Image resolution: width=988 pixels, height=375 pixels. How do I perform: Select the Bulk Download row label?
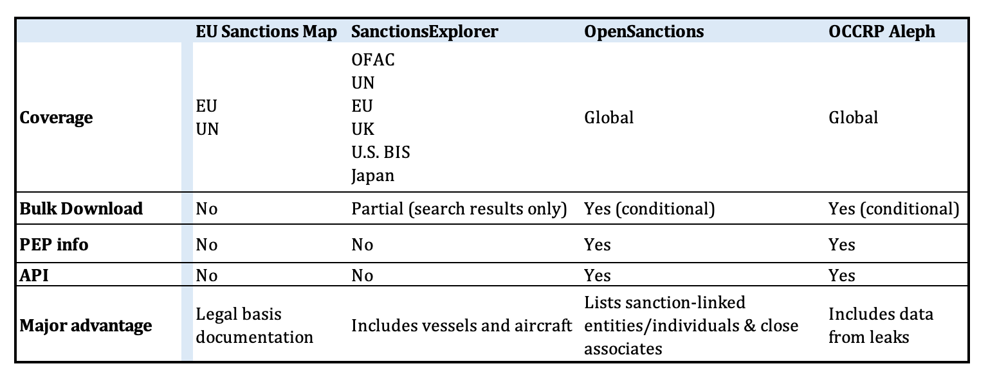[81, 209]
